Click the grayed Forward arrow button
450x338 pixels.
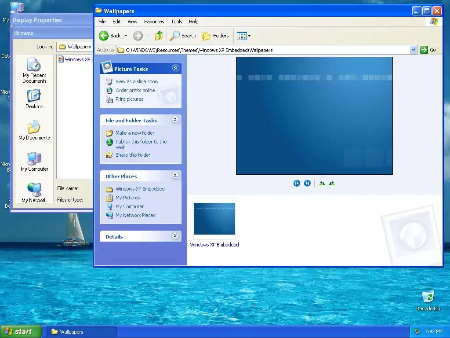[138, 36]
